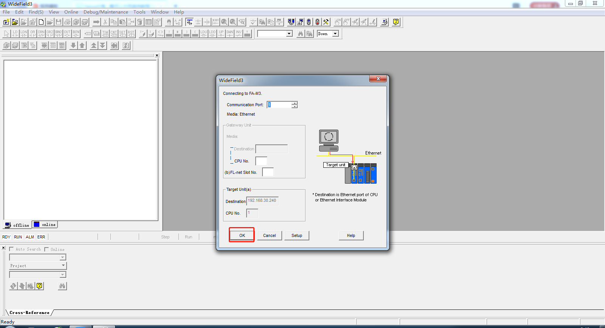
Task: Open the Window menu
Action: [x=160, y=12]
